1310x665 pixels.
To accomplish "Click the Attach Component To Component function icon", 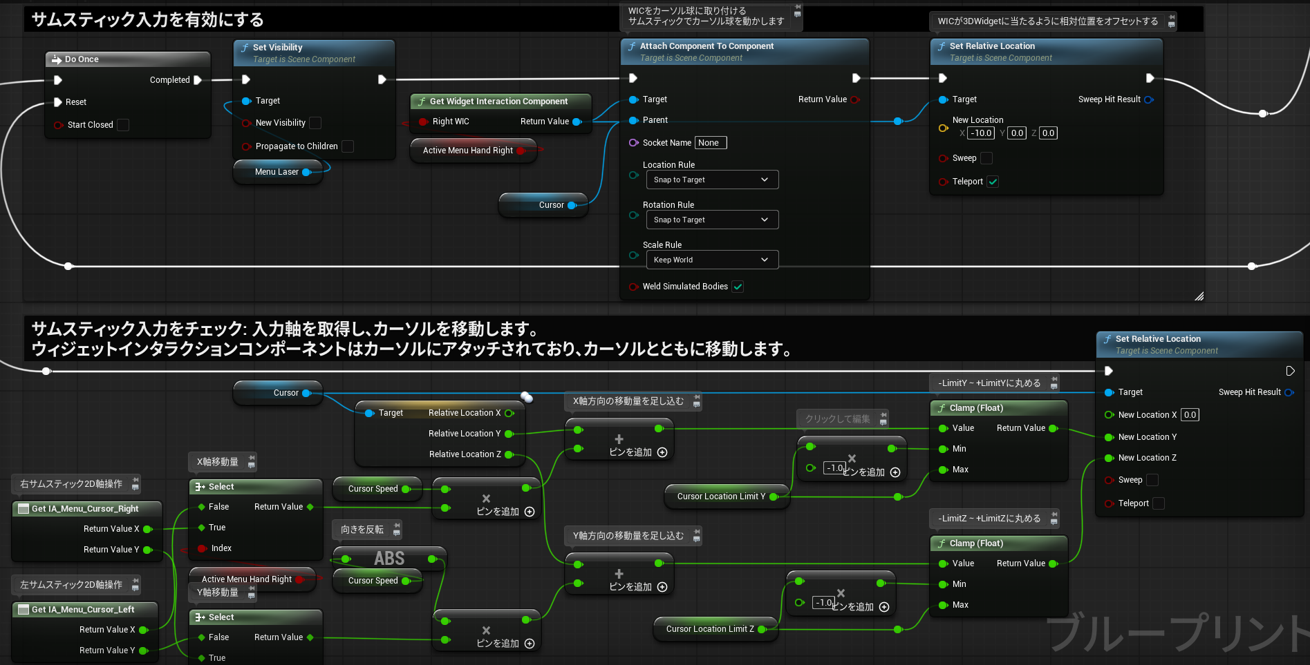I will click(x=632, y=46).
